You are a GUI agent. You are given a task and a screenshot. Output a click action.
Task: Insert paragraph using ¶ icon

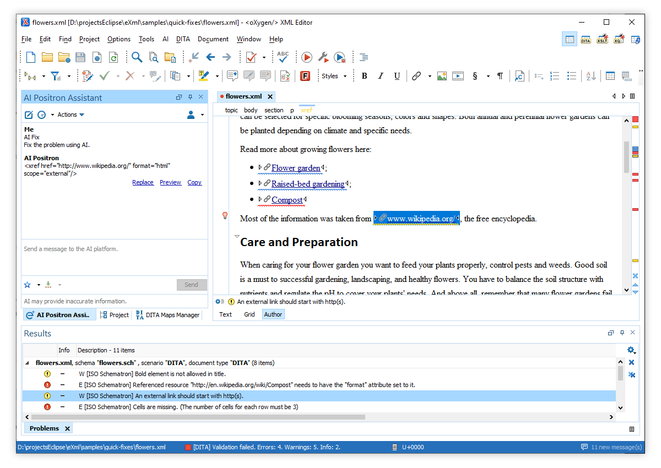(500, 76)
